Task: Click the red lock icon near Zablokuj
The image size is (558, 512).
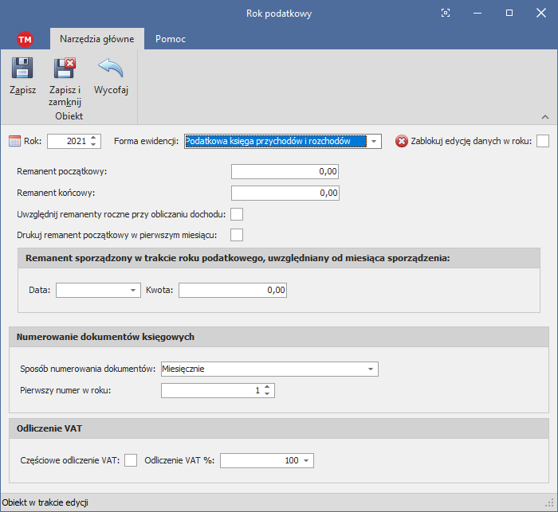Action: point(402,142)
